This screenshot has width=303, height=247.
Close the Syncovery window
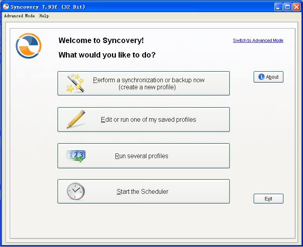[x=296, y=7]
